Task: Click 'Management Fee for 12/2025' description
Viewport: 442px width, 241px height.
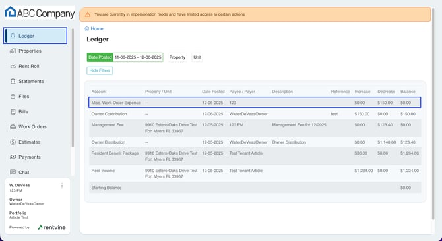Action: point(299,125)
